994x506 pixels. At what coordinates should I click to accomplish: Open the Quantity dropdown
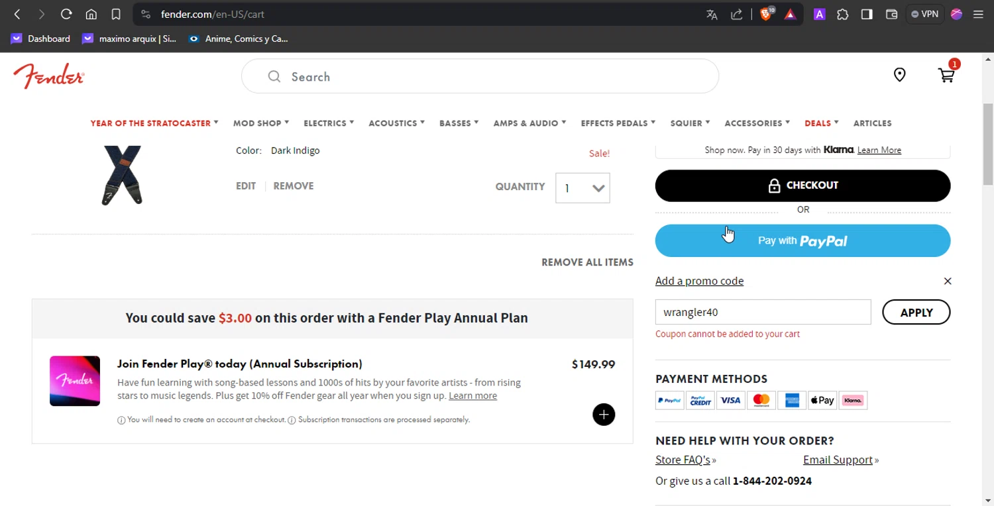coord(582,188)
